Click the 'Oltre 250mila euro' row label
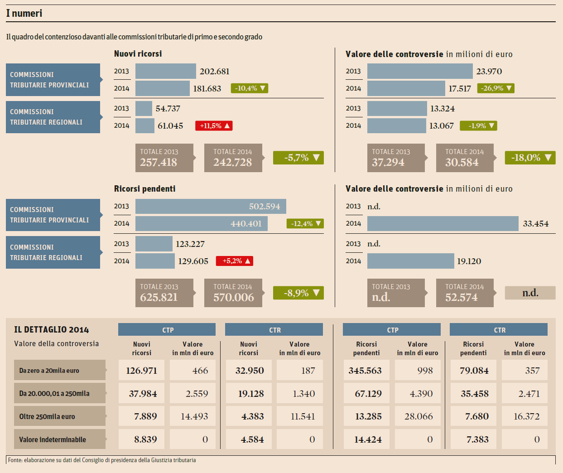Viewport: 563px width, 473px height. [59, 416]
